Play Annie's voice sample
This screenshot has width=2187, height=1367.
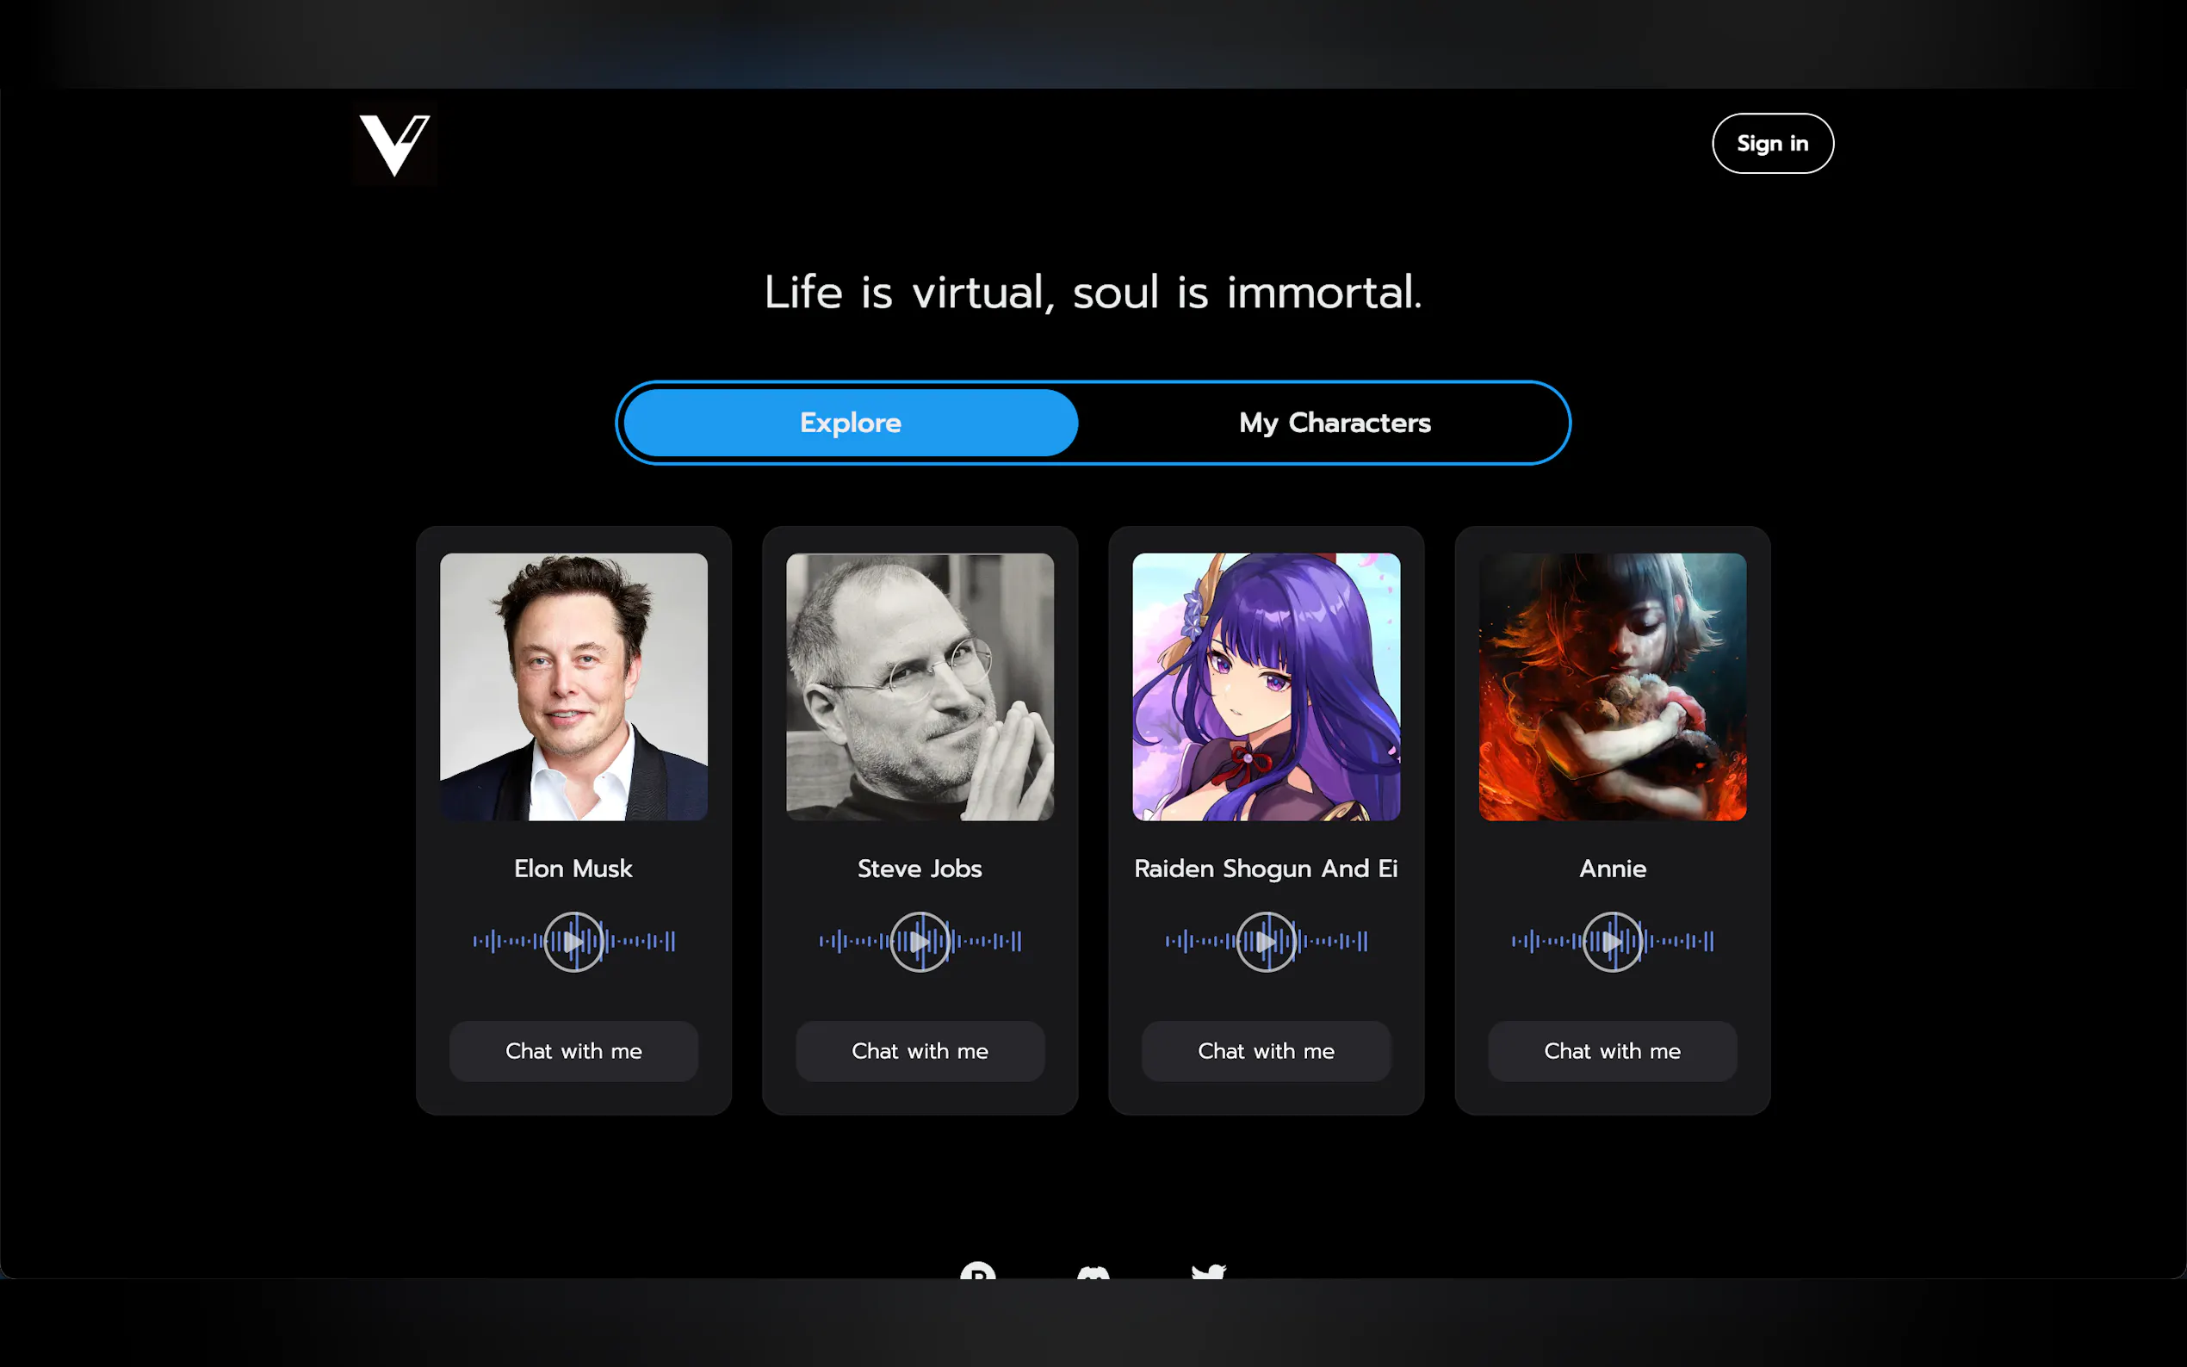coord(1612,941)
